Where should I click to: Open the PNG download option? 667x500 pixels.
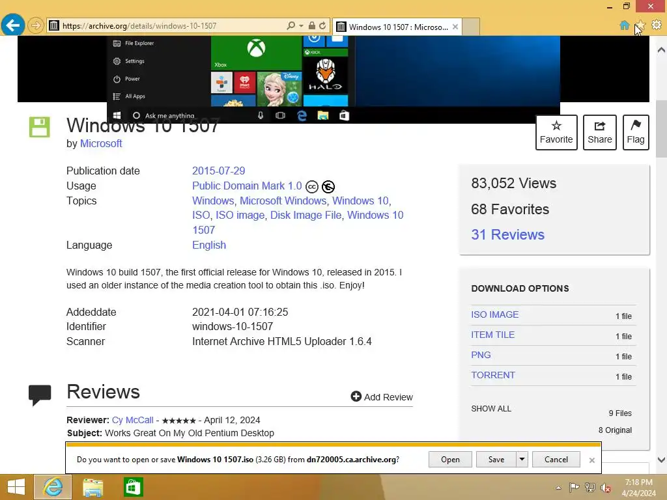tap(481, 355)
